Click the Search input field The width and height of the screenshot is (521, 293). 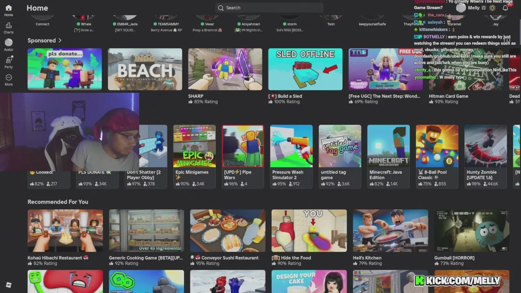[x=269, y=8]
